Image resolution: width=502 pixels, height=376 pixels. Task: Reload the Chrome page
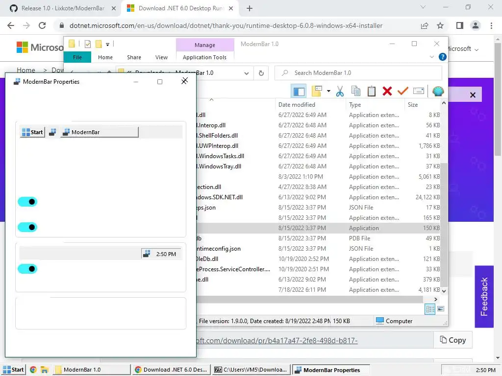pyautogui.click(x=42, y=25)
